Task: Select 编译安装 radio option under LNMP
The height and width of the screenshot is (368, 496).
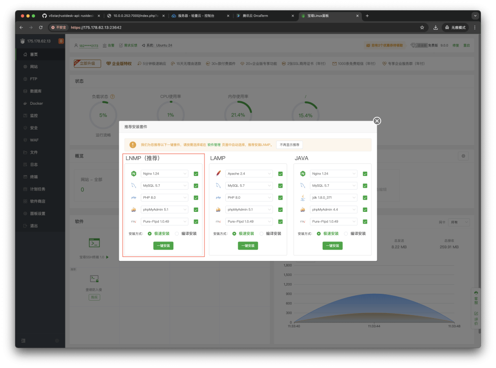Action: [x=177, y=233]
